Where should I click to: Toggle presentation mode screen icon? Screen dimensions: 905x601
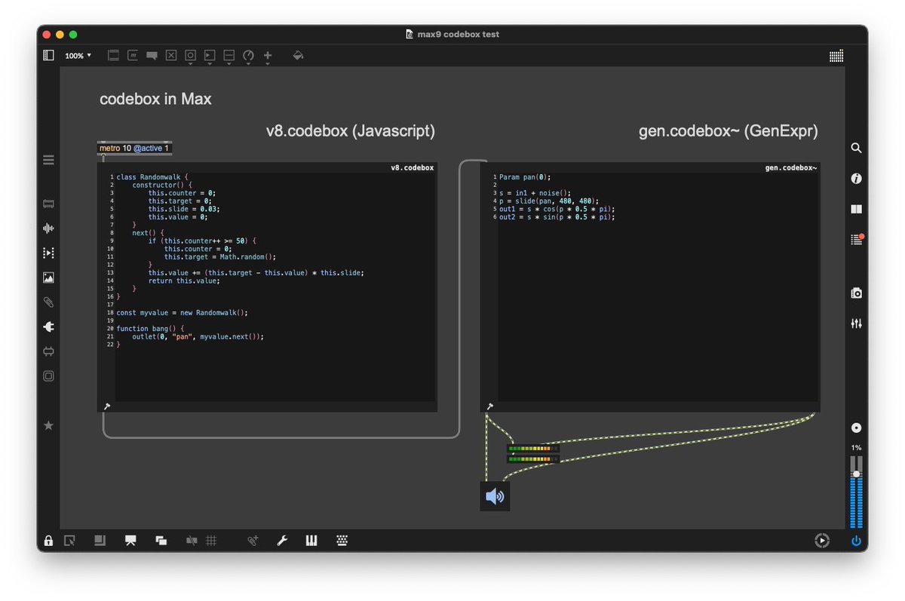130,541
